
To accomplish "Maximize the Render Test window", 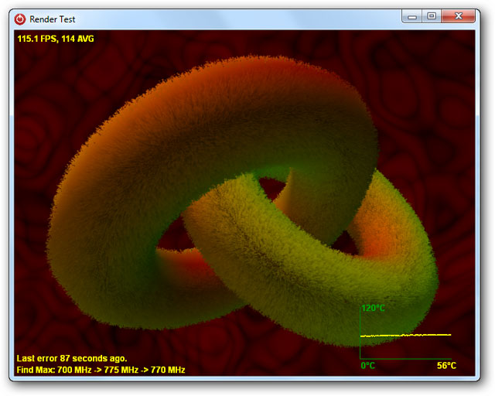I will [432, 16].
